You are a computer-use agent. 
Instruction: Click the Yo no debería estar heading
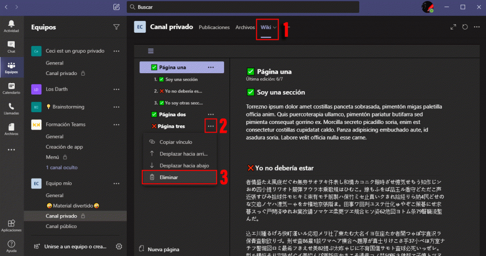tap(284, 168)
